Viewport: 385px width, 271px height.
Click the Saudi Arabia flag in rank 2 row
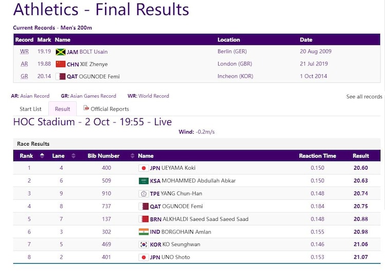pyautogui.click(x=144, y=181)
